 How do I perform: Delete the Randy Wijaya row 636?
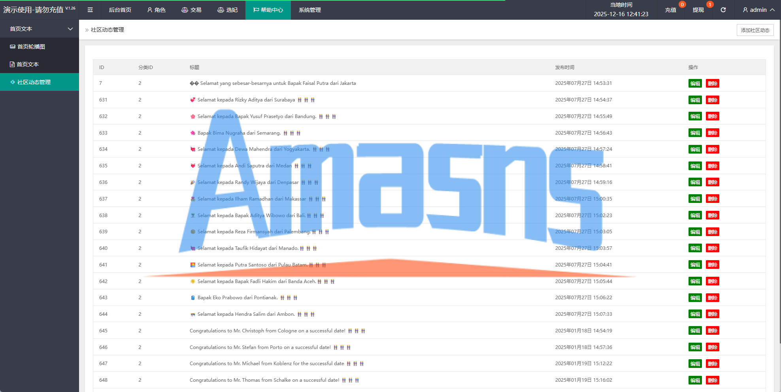[x=713, y=182]
